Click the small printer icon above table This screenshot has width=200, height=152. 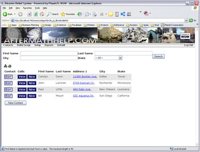[10, 66]
